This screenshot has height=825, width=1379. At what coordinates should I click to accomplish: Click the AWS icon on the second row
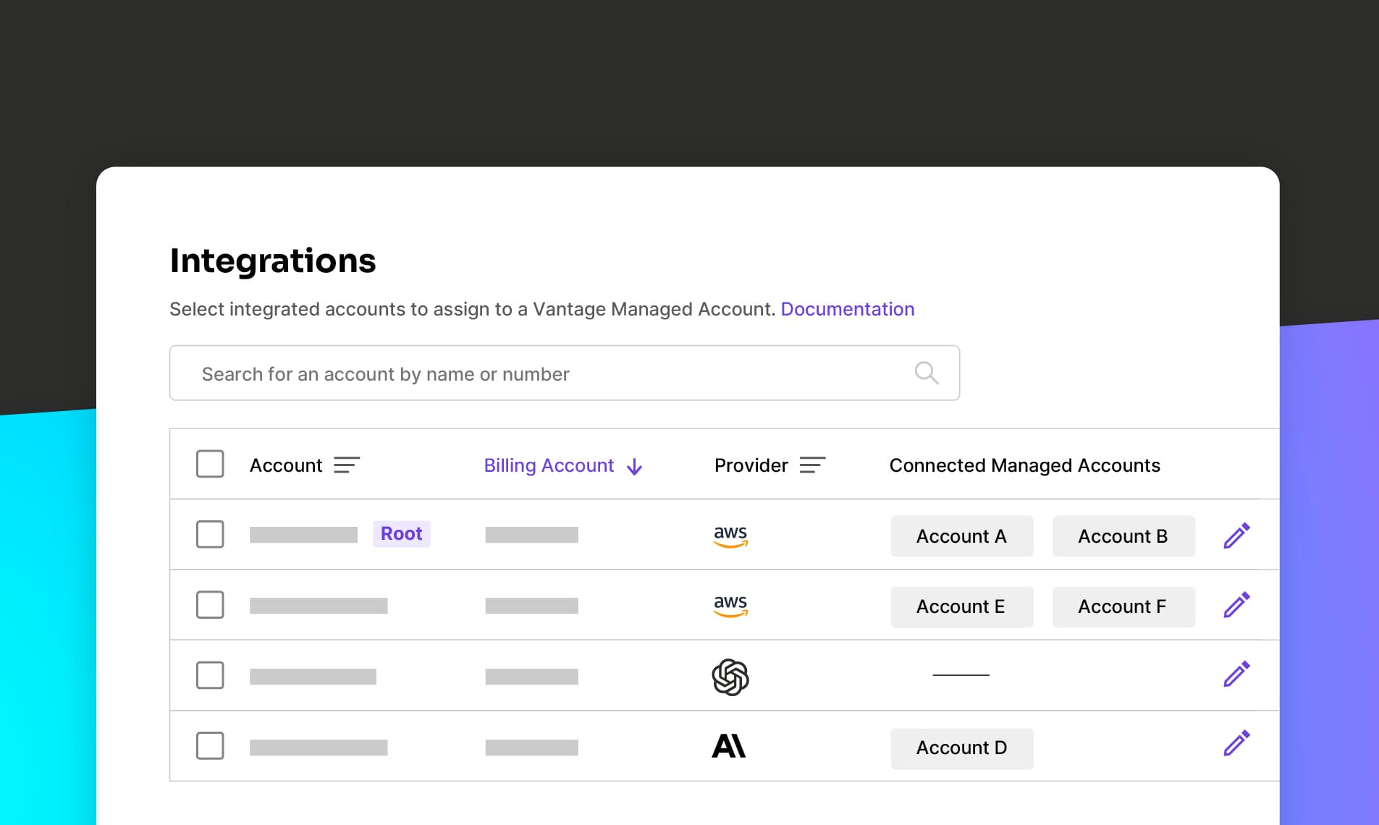point(731,606)
